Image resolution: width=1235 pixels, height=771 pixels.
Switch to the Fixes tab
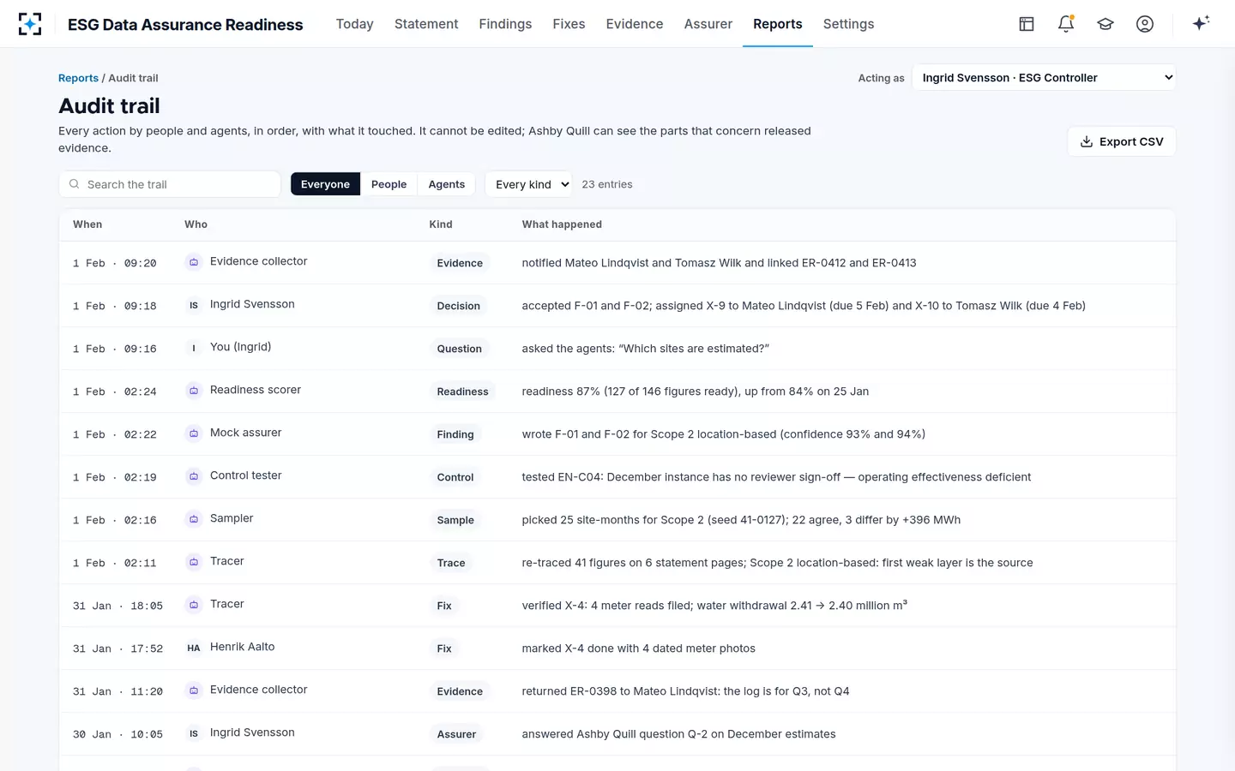coord(569,24)
